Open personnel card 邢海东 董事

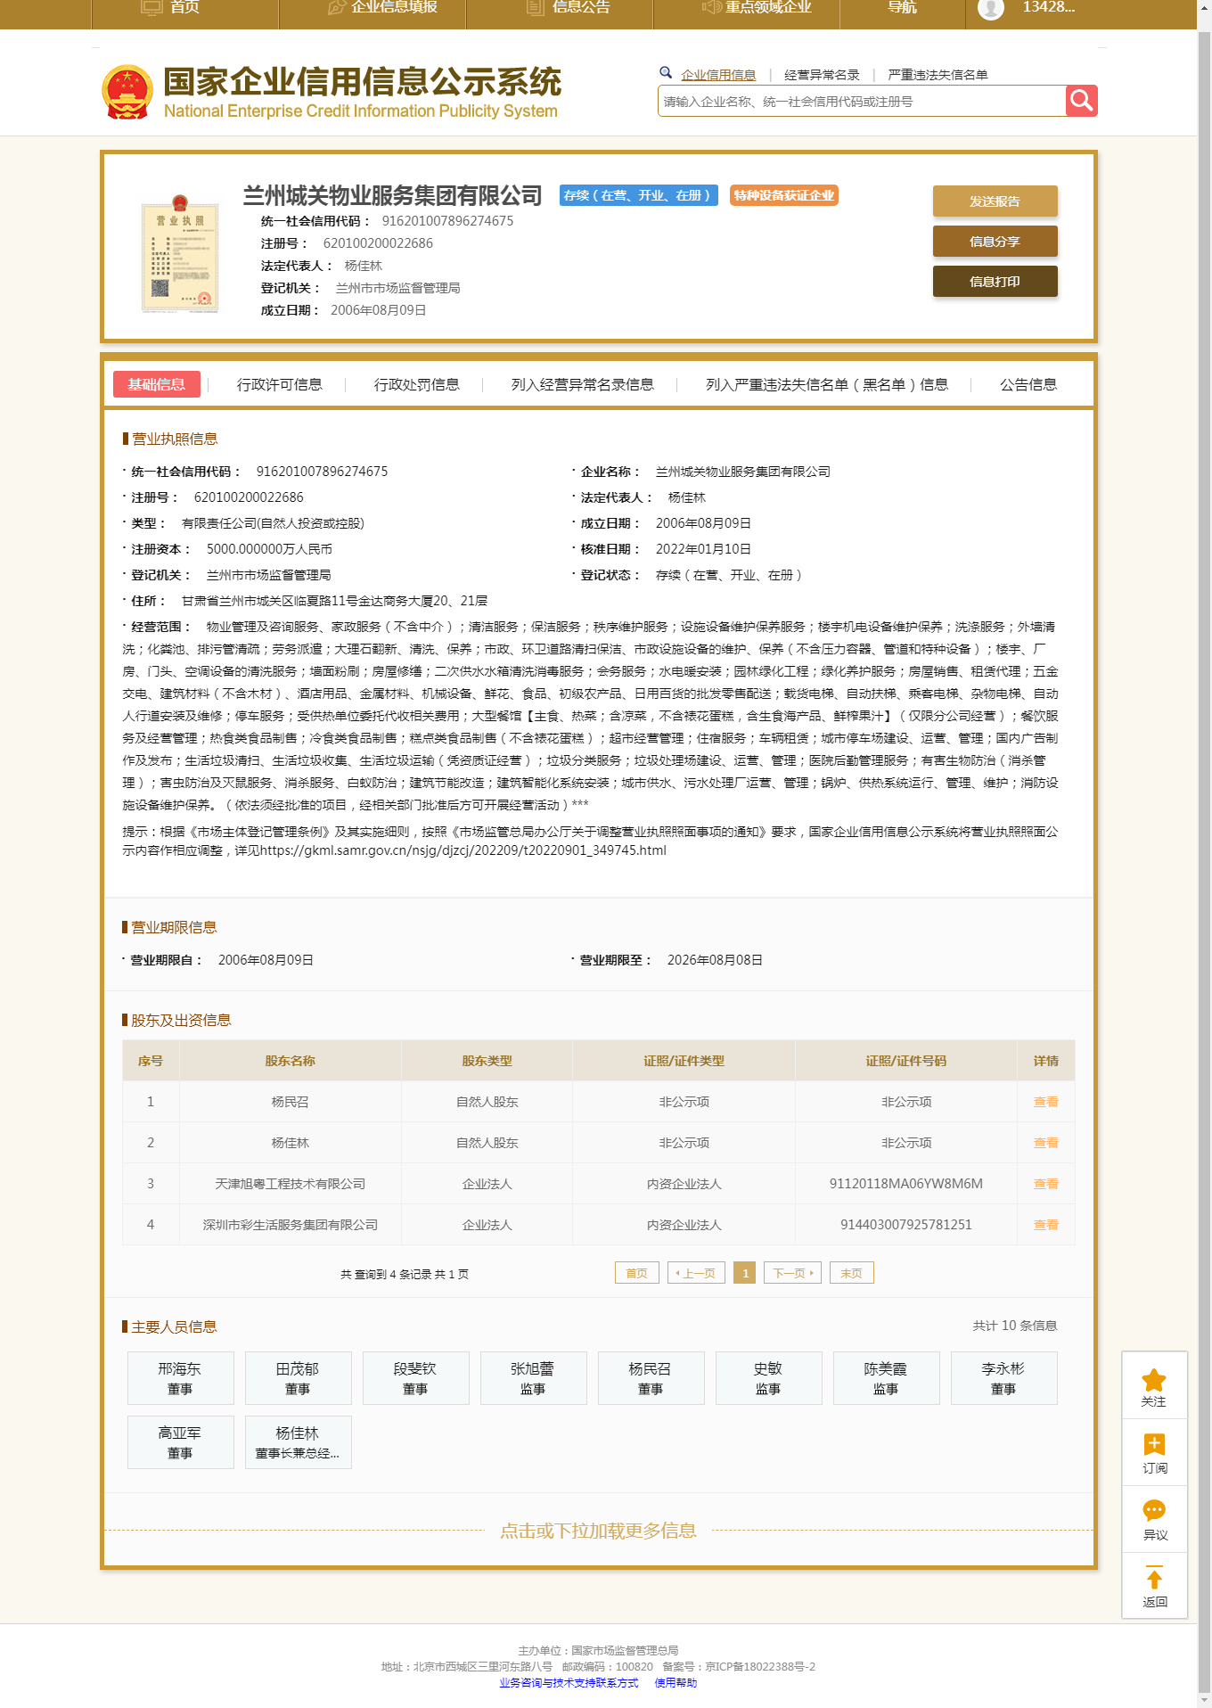coord(180,1378)
